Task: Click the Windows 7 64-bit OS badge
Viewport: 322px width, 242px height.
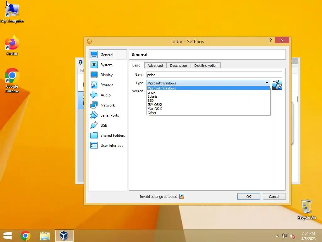Action: tap(277, 85)
